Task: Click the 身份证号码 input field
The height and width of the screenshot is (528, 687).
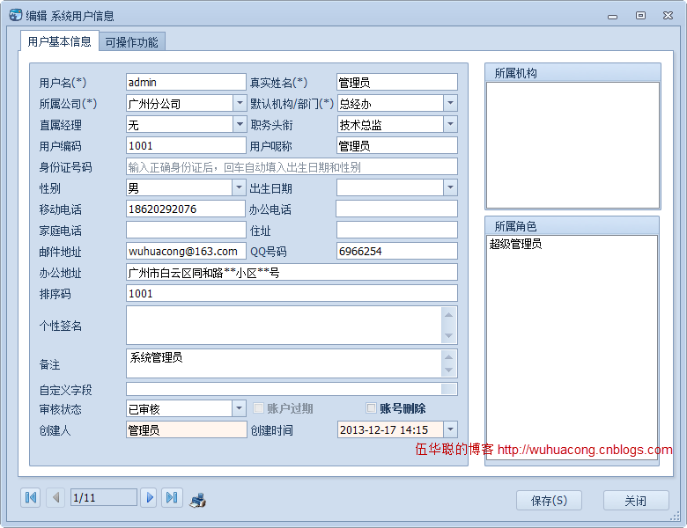Action: tap(292, 167)
